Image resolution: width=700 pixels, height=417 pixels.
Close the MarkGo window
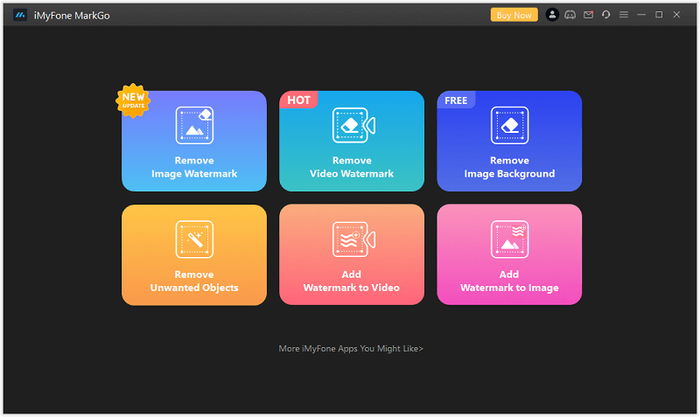[676, 15]
